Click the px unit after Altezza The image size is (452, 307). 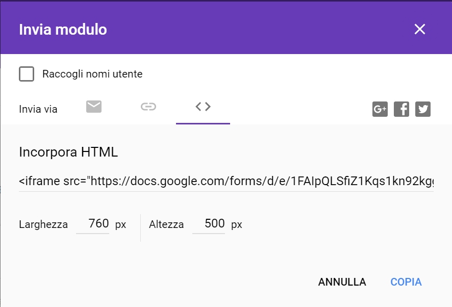(237, 224)
